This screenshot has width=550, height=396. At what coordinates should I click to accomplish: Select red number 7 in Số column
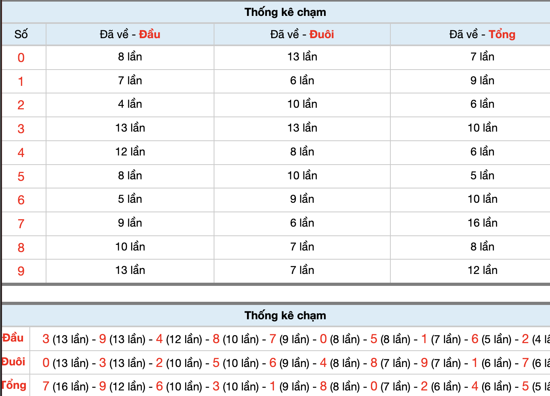(x=21, y=224)
